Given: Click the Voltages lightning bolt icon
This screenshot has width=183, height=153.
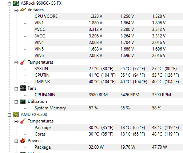Looking at the screenshot, I should click(23, 10).
